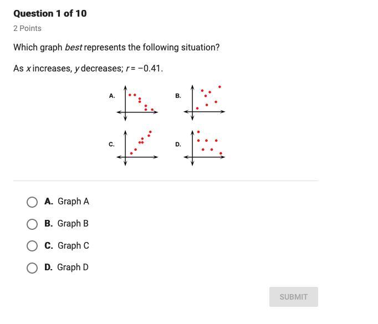Select the radio button for Graph A
378x324 pixels.
[x=32, y=202]
